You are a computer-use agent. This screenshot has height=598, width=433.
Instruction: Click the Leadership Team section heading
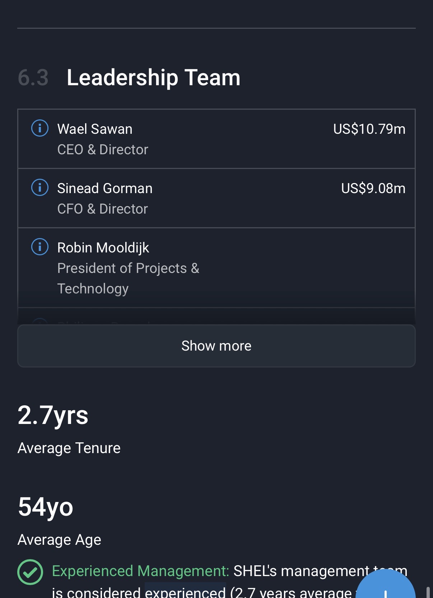click(153, 78)
